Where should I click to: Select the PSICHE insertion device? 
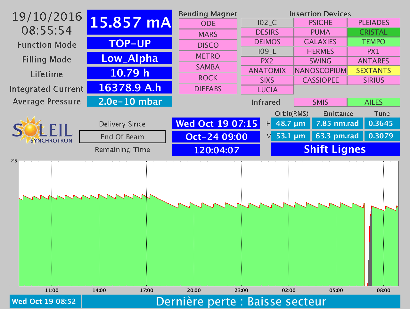click(x=320, y=22)
